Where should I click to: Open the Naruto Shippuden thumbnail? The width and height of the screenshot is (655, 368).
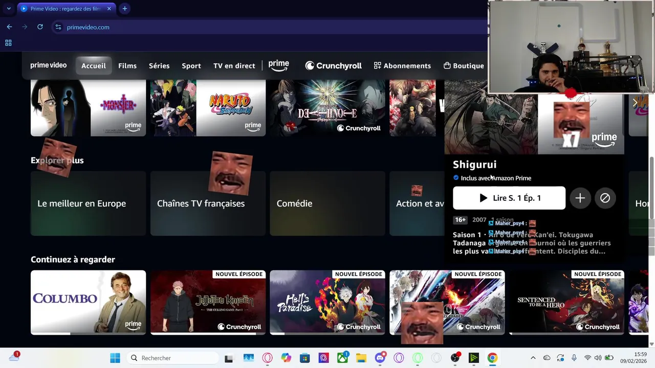208,108
